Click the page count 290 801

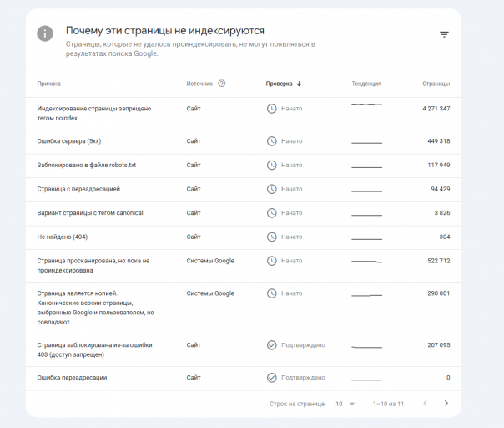[x=438, y=293]
